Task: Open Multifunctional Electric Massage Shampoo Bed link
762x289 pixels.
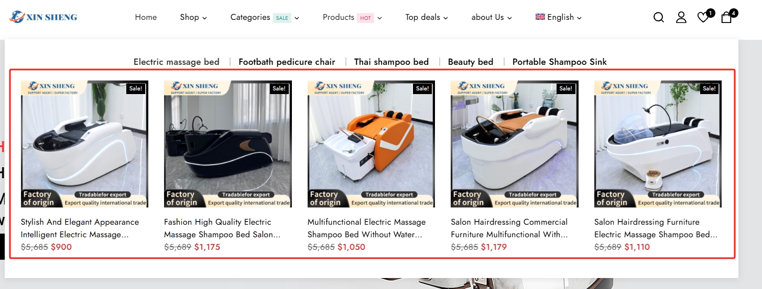Action: [366, 228]
